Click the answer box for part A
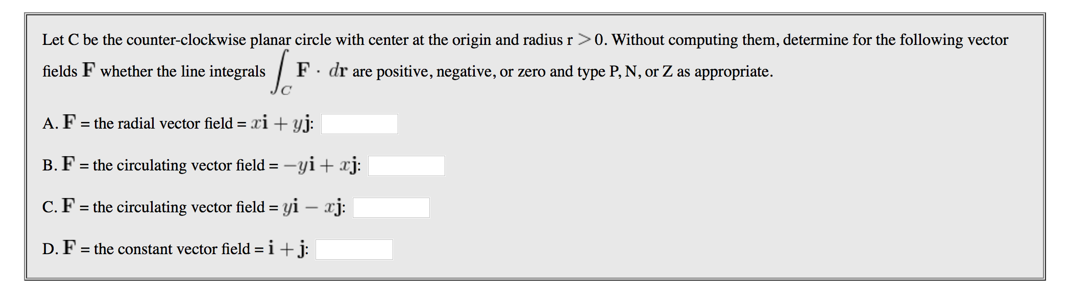The width and height of the screenshot is (1069, 296). pos(359,124)
